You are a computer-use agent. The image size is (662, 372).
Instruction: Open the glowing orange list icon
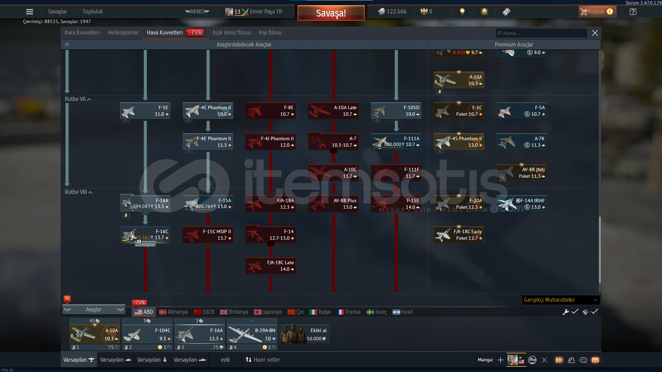tap(559, 360)
